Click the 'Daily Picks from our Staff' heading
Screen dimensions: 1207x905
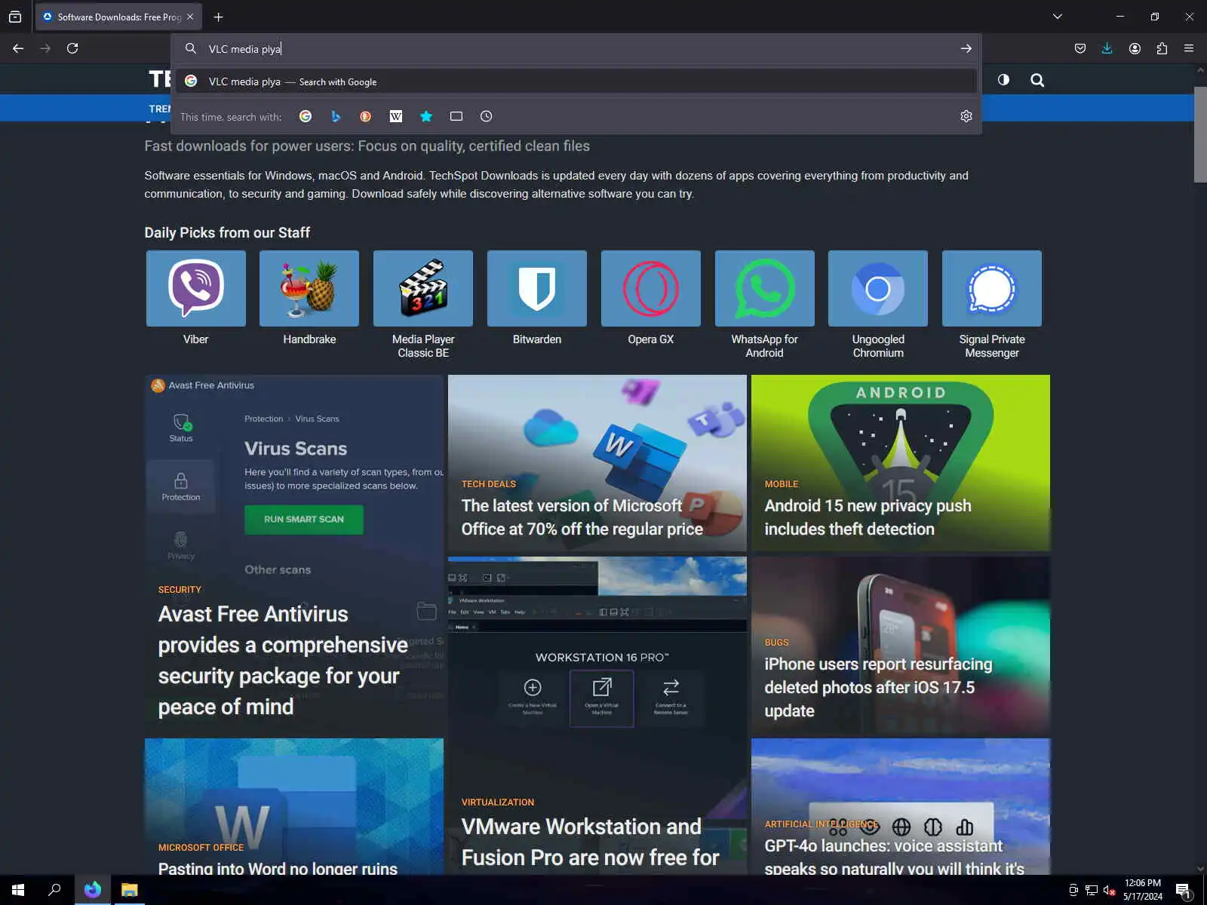point(227,232)
